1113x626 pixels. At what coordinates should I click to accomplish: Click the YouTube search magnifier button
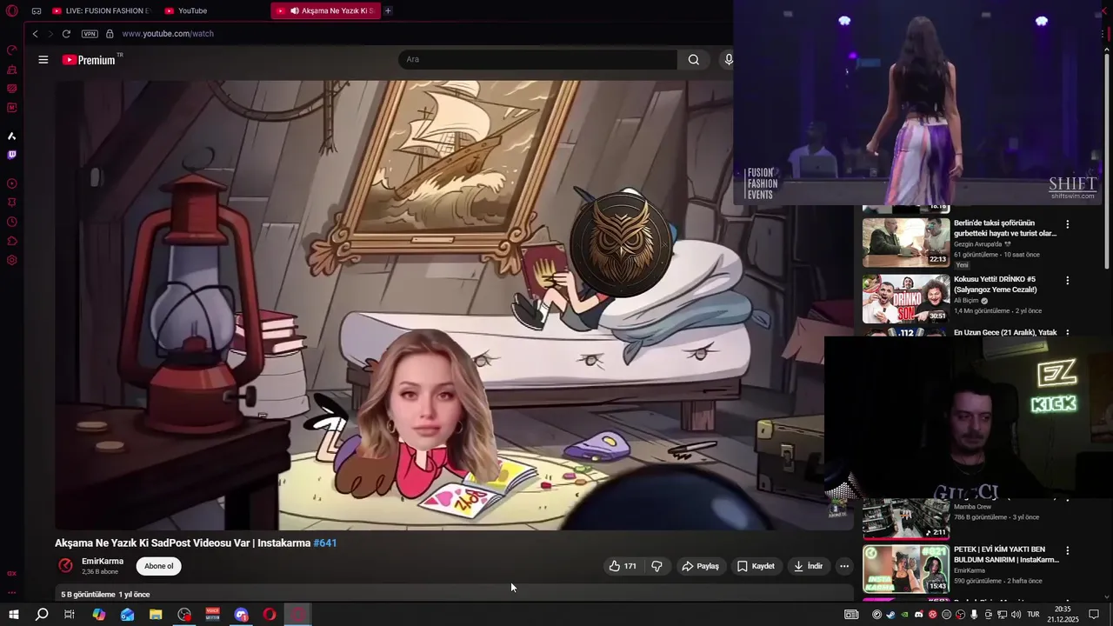coord(693,59)
